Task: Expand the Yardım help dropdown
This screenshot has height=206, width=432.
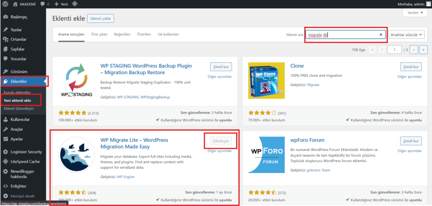Action: pyautogui.click(x=415, y=13)
